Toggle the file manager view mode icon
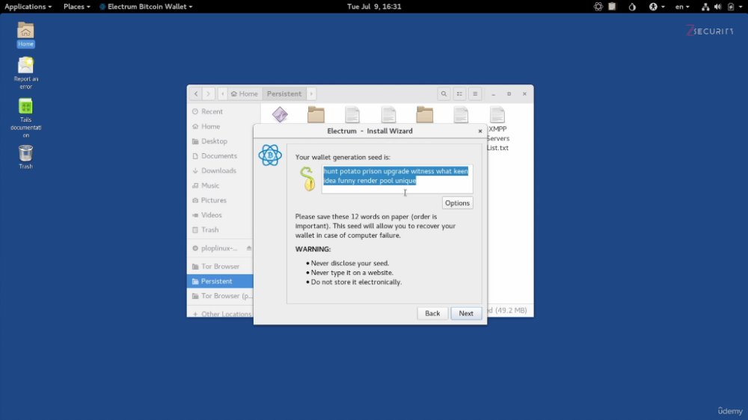The image size is (748, 420). [x=459, y=94]
